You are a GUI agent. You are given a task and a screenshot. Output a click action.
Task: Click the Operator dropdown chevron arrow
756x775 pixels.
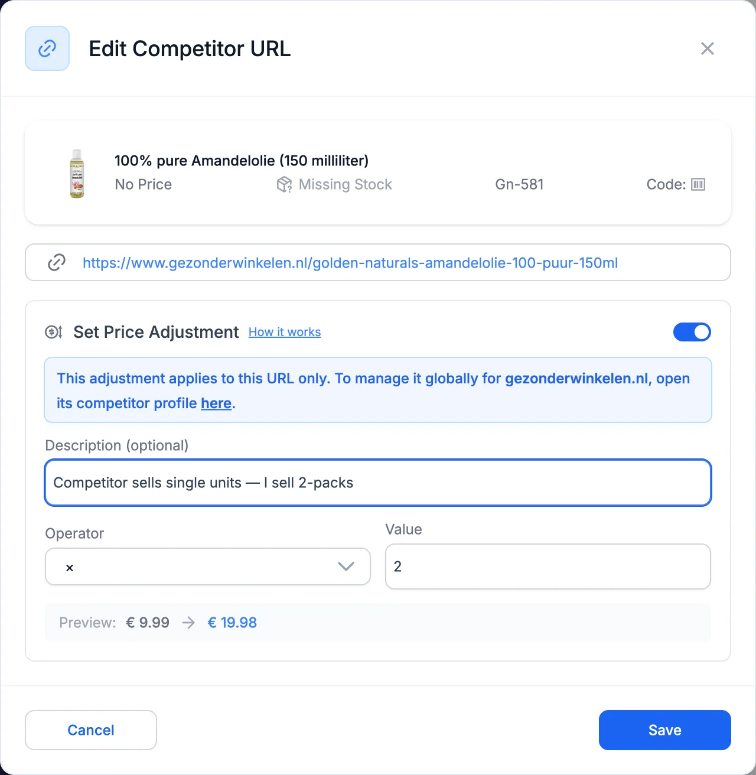346,566
